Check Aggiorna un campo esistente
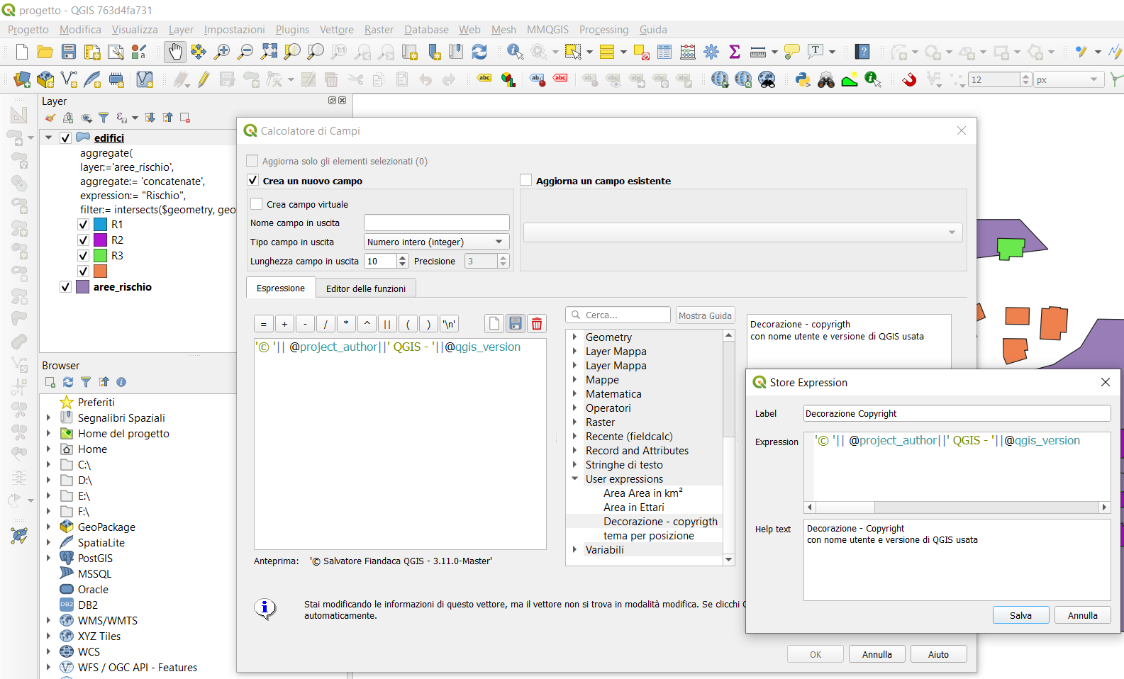Viewport: 1124px width, 679px height. tap(526, 181)
